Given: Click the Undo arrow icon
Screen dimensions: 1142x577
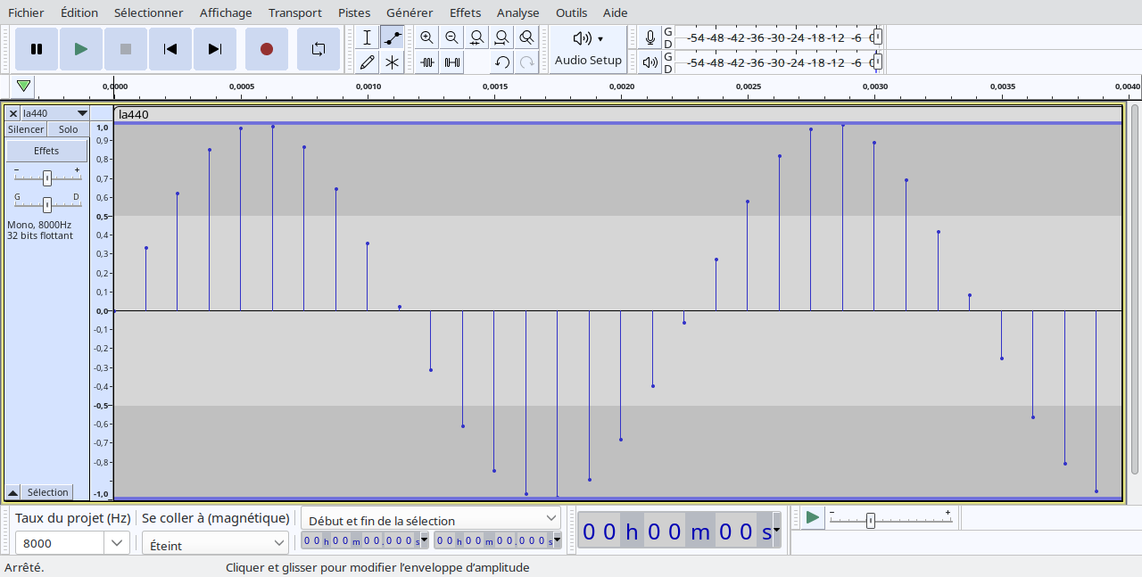Looking at the screenshot, I should (502, 62).
